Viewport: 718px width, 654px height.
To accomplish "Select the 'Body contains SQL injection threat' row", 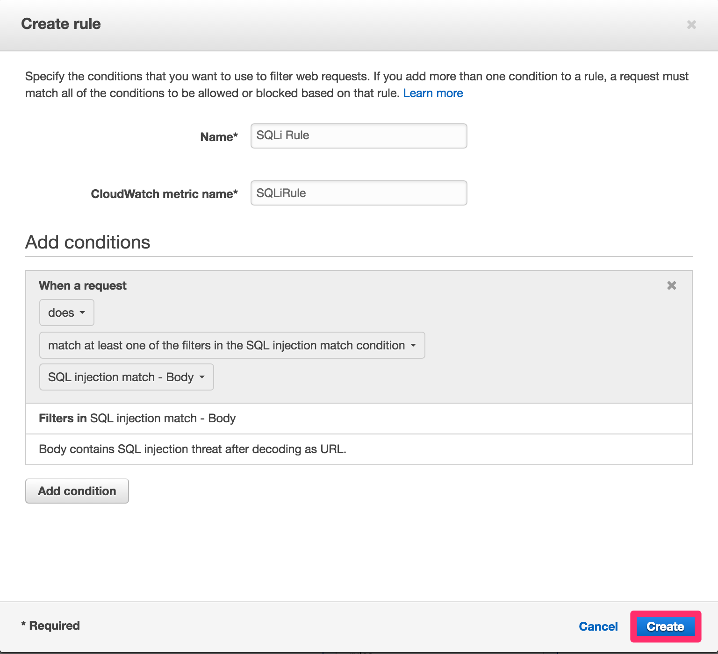I will [359, 449].
